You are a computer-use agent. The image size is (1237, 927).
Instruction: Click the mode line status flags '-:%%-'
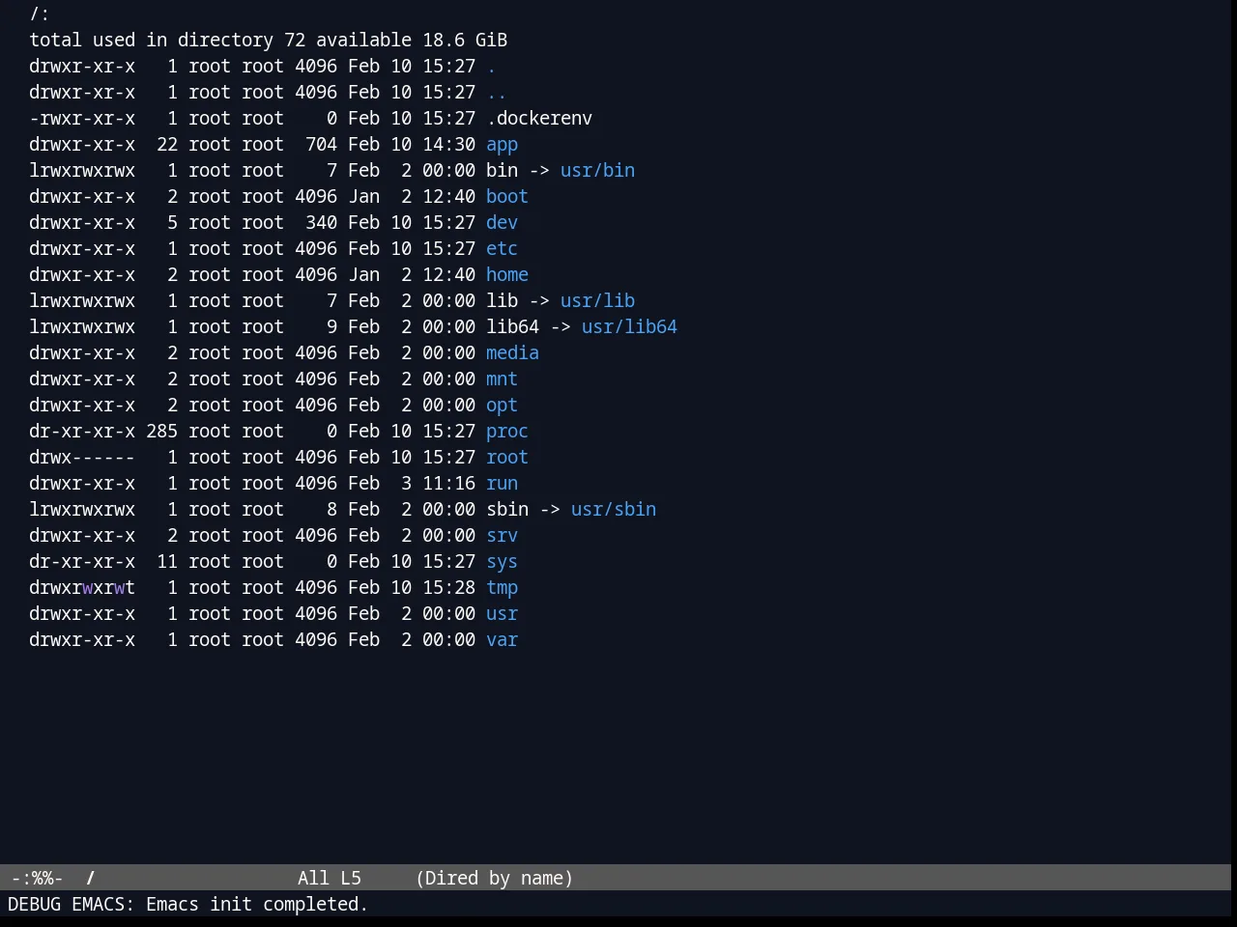[x=37, y=878]
